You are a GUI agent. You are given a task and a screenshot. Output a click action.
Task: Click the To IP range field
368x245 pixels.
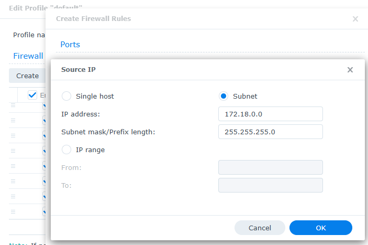(270, 185)
